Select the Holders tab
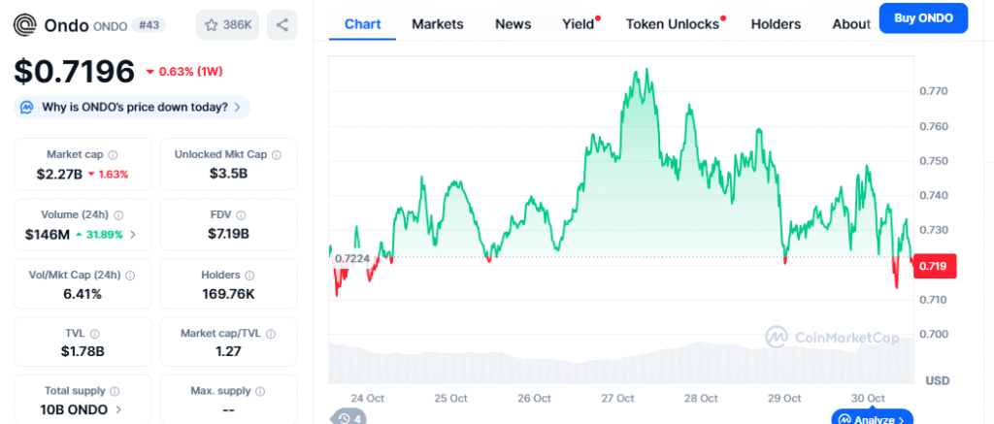 [776, 23]
